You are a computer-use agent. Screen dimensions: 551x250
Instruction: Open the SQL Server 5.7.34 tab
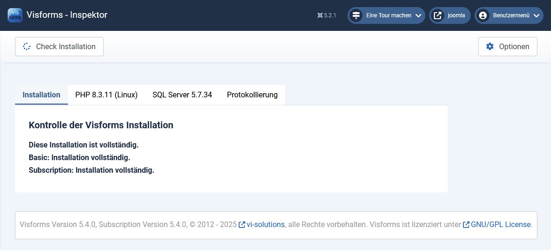point(182,95)
